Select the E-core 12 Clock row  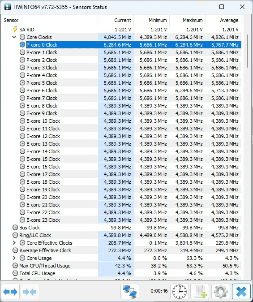130,136
